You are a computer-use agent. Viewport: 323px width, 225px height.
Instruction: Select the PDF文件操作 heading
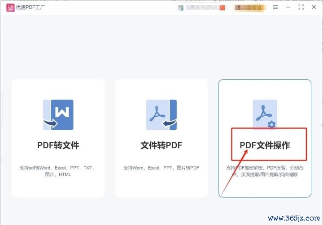tap(265, 145)
